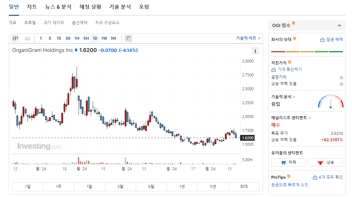Image resolution: width=352 pixels, height=197 pixels.
Task: Open the 포럼 tab
Action: 144,7
